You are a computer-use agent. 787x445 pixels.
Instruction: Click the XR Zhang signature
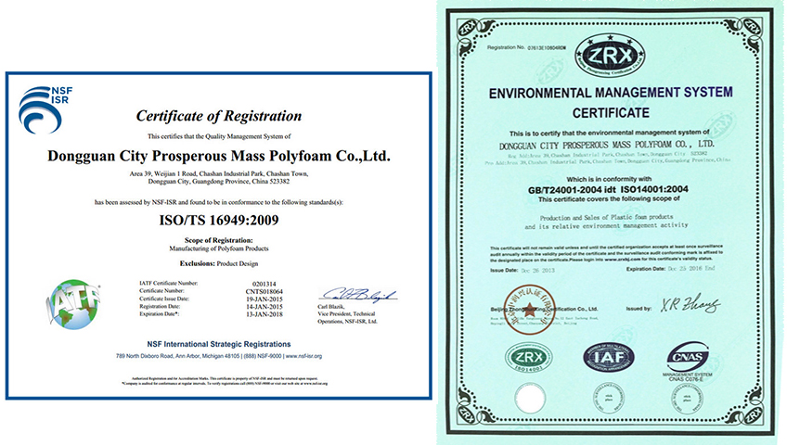690,304
